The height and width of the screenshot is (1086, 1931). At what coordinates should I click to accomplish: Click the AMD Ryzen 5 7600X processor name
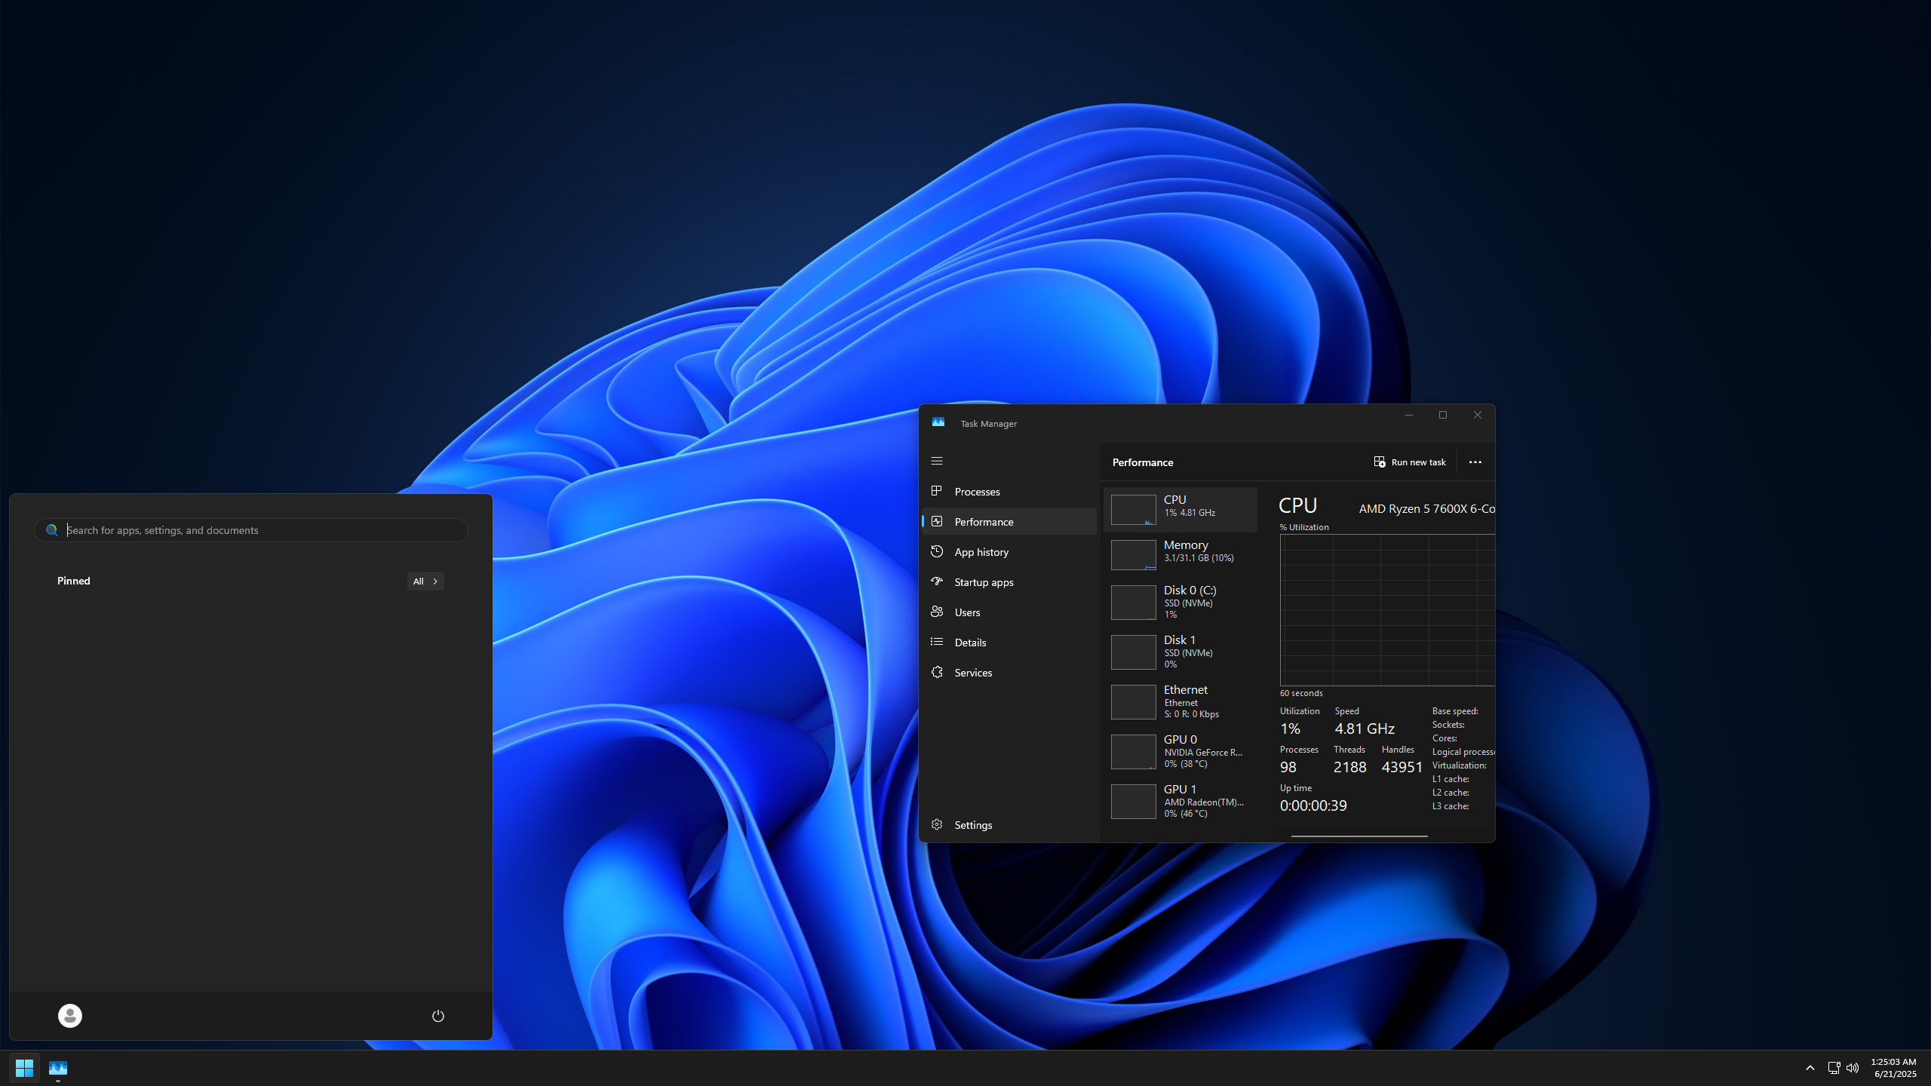pyautogui.click(x=1426, y=509)
